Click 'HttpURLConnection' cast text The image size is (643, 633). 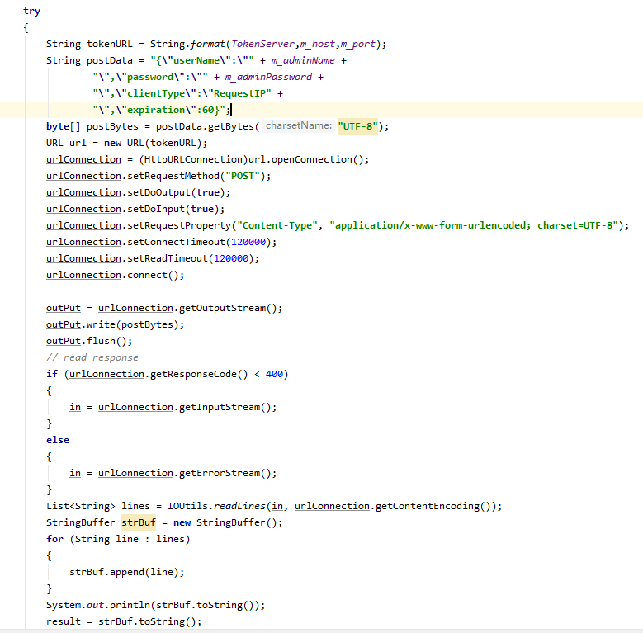coord(193,159)
